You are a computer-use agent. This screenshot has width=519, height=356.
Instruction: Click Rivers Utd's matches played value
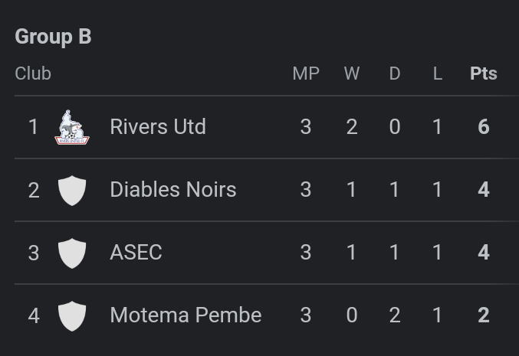coord(306,127)
